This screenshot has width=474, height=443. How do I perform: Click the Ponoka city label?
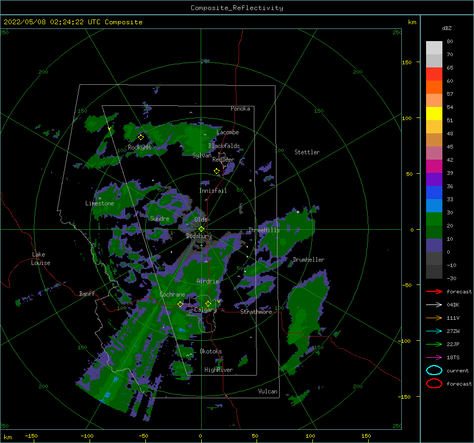pyautogui.click(x=240, y=109)
